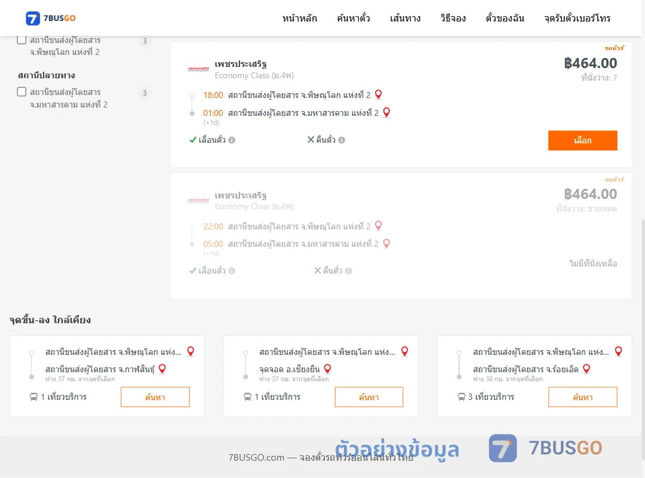The height and width of the screenshot is (478, 645).
Task: Click bus icon beside 3 เที่ยวบริการ
Action: click(x=461, y=397)
